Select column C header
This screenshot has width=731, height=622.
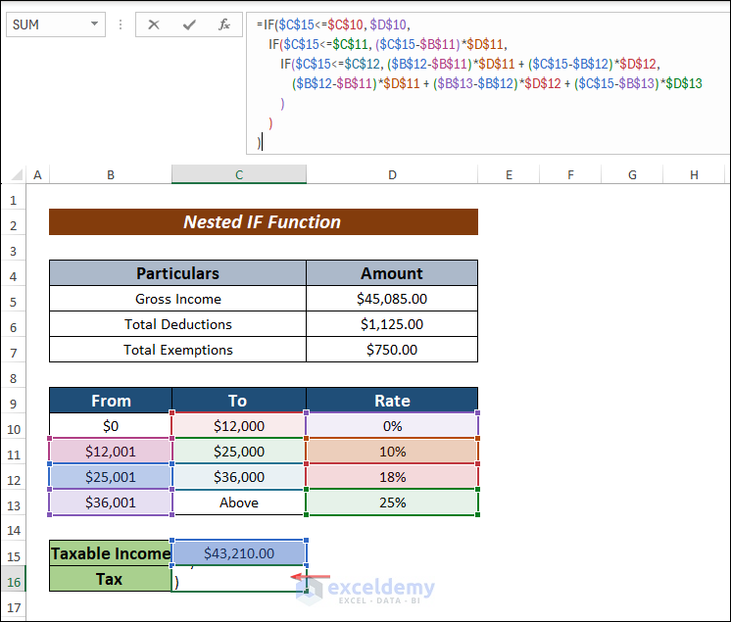point(239,175)
